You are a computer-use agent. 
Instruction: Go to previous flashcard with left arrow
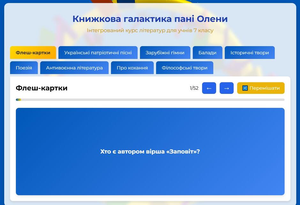coord(209,88)
